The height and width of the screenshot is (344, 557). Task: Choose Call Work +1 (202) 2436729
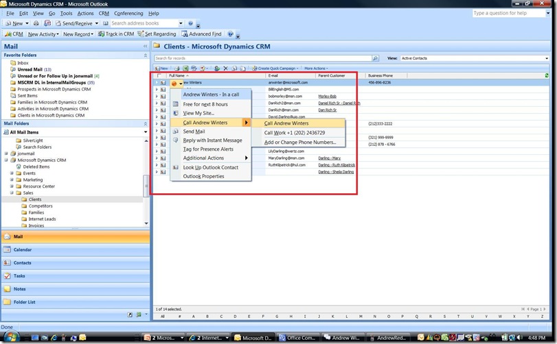point(298,133)
